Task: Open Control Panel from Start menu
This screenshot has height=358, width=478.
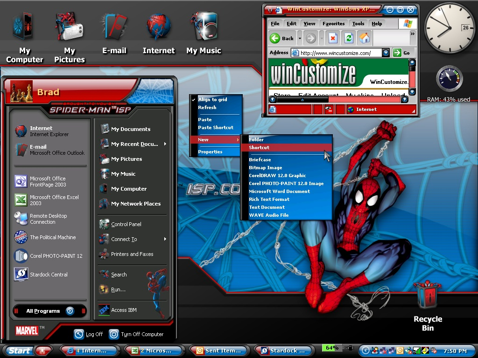Action: pyautogui.click(x=126, y=224)
